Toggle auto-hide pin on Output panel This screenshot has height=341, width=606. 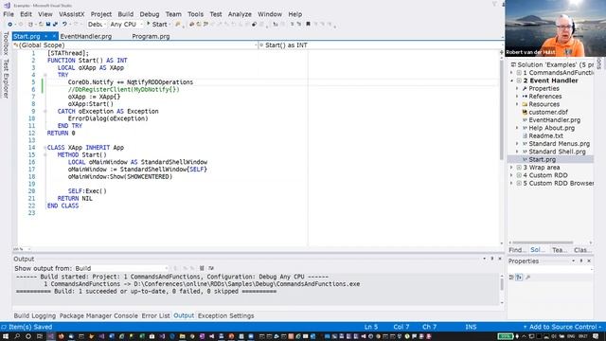pyautogui.click(x=492, y=259)
